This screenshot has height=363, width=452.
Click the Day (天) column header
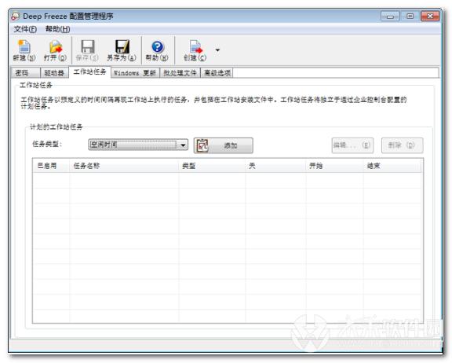[275, 166]
